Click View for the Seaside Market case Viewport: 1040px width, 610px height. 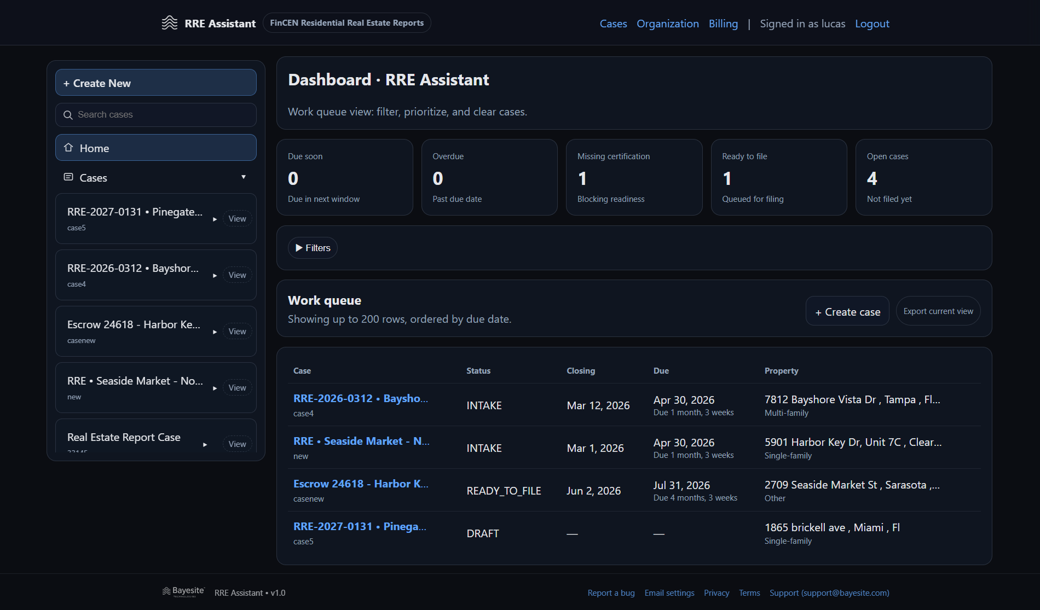[x=237, y=387]
